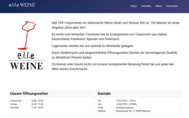Click the "Email" label
The image size is (189, 118).
[100, 108]
